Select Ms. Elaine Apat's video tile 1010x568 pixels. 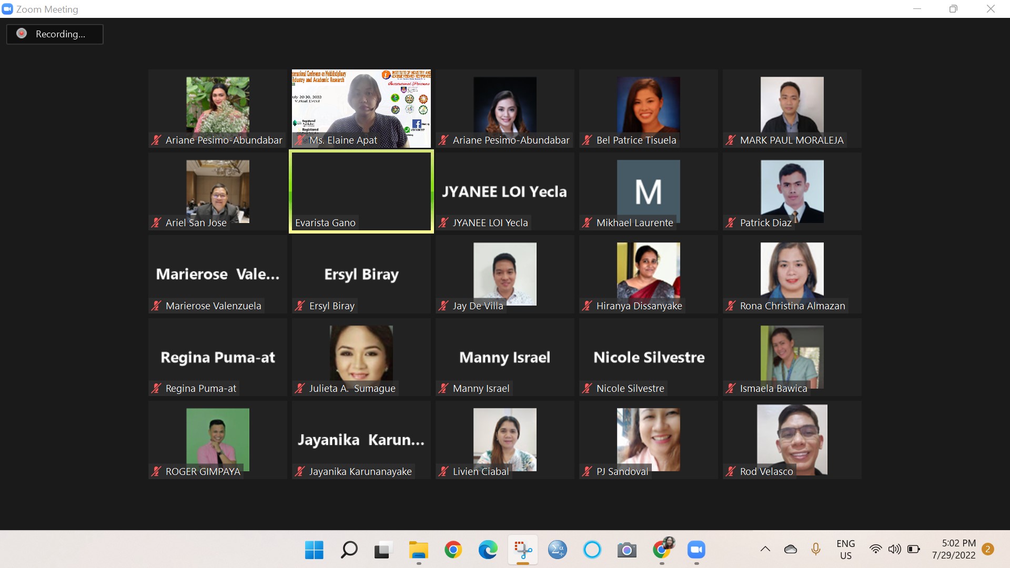[x=361, y=108]
